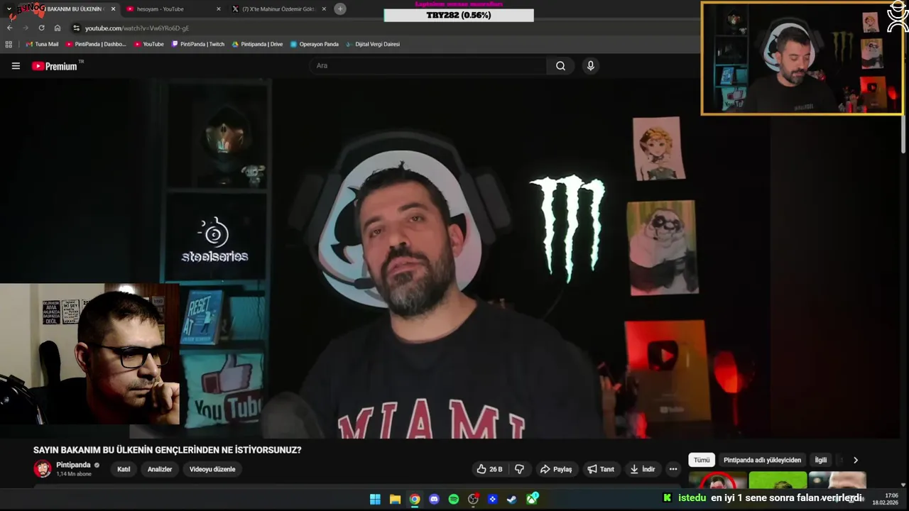Open Analizler analytics button
The height and width of the screenshot is (511, 909).
160,469
